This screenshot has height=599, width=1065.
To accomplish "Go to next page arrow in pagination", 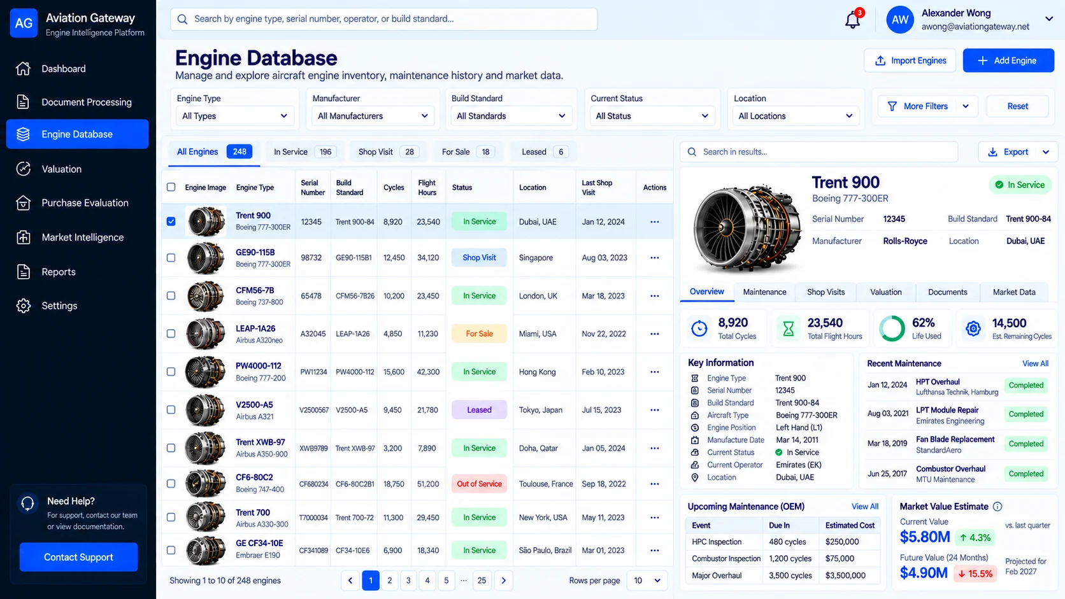I will click(x=503, y=581).
